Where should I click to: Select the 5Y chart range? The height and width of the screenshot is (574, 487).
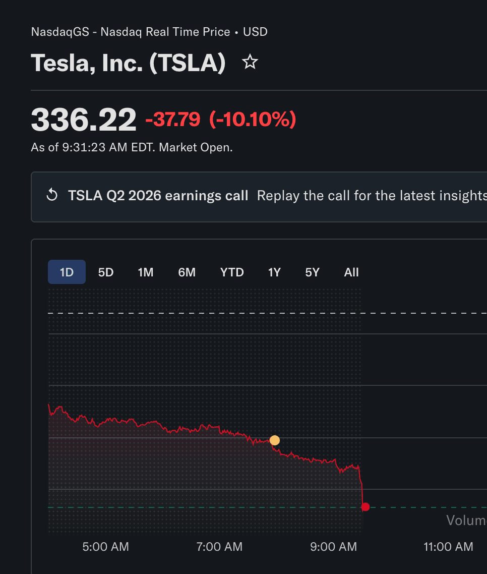pyautogui.click(x=313, y=272)
